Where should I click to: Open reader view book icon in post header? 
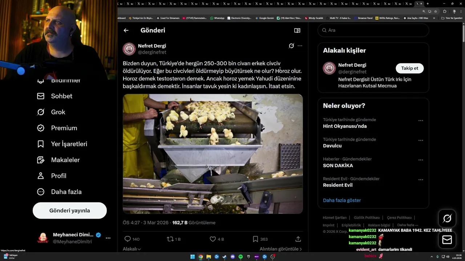click(297, 30)
